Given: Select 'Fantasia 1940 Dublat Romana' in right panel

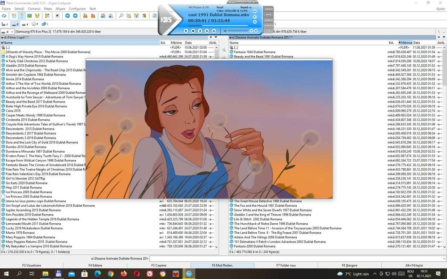Looking at the screenshot, I should point(255,52).
